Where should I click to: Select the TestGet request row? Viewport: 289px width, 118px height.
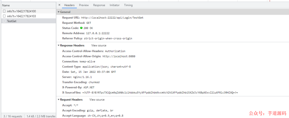[28, 21]
